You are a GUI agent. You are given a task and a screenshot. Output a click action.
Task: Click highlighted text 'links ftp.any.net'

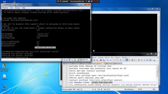point(102,83)
